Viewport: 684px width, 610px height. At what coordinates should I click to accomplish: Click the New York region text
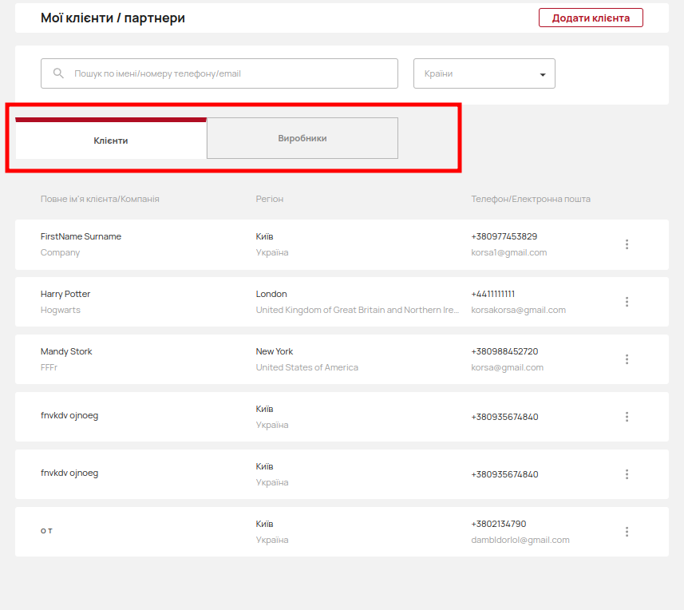[x=275, y=351]
